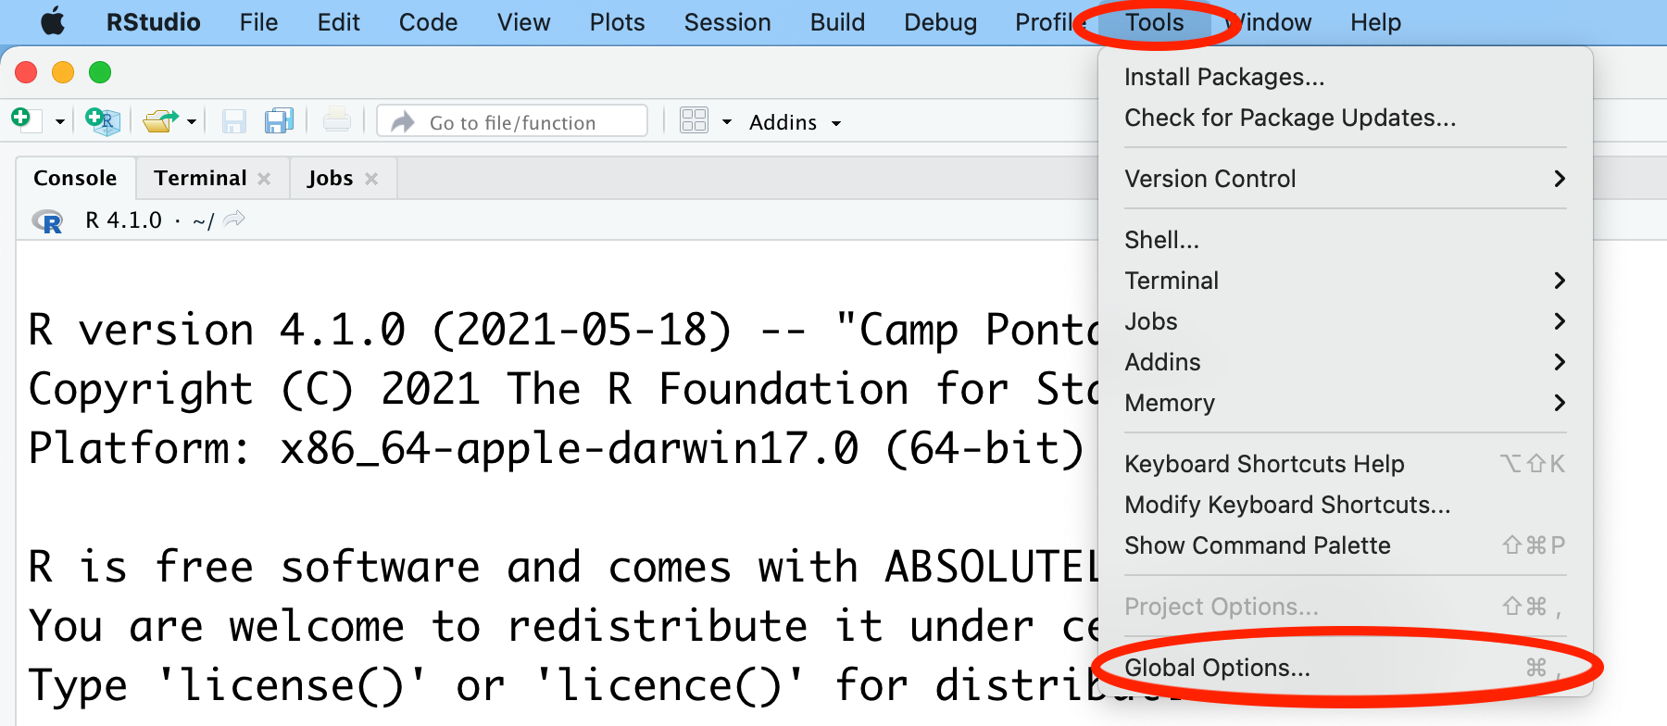The image size is (1667, 726).
Task: Click the Open File folder icon
Action: 161,121
